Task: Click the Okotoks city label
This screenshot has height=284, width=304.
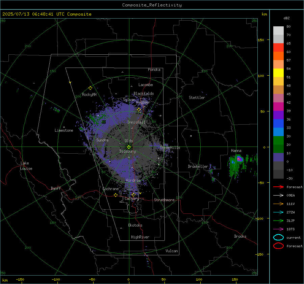Action: coord(135,225)
